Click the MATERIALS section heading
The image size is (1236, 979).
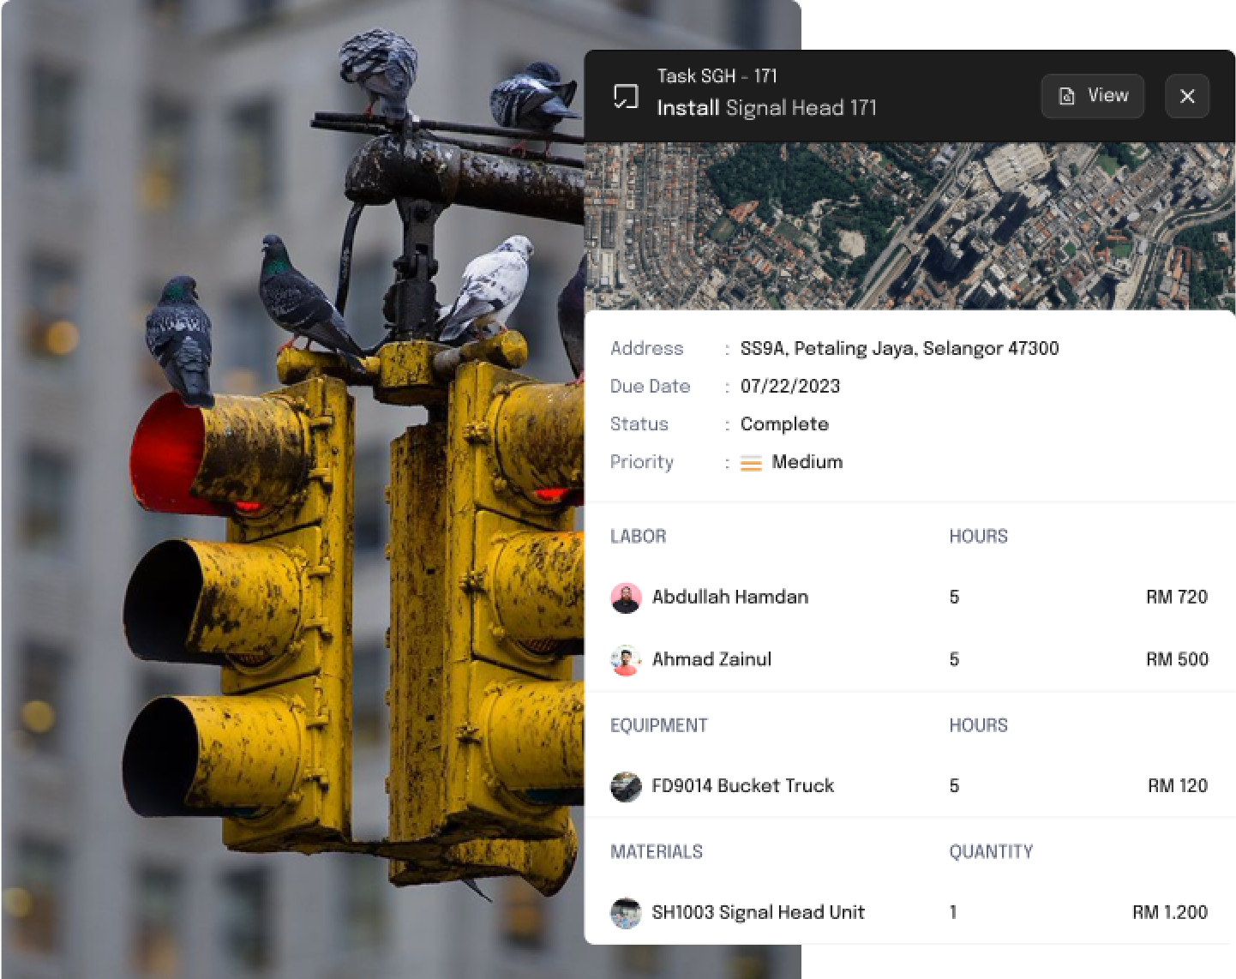coord(656,852)
